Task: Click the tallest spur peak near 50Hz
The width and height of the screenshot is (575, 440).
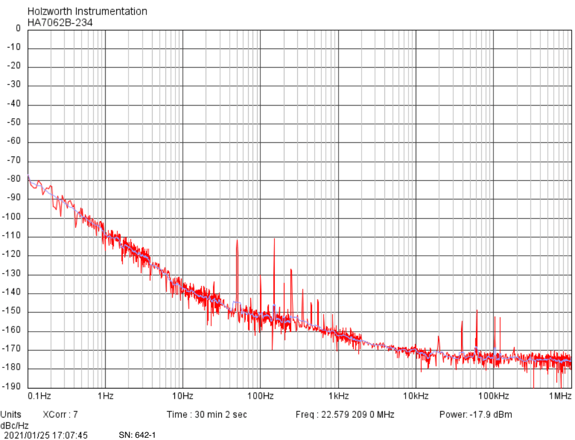Action: pos(237,241)
